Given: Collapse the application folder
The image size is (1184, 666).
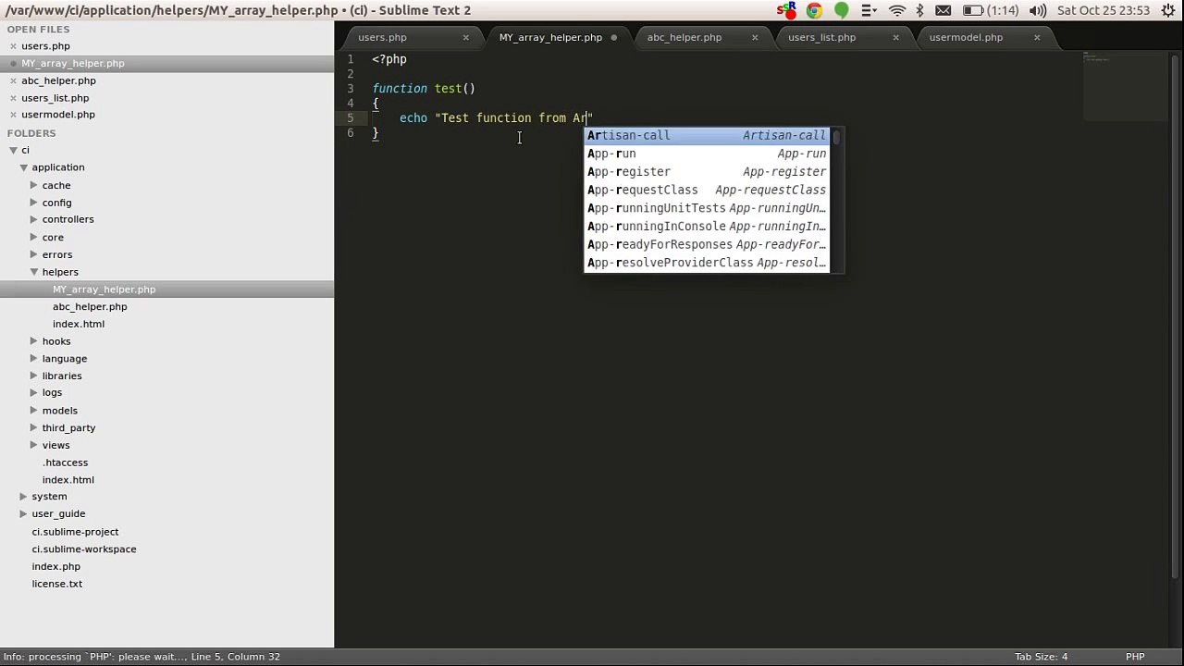Looking at the screenshot, I should tap(23, 167).
